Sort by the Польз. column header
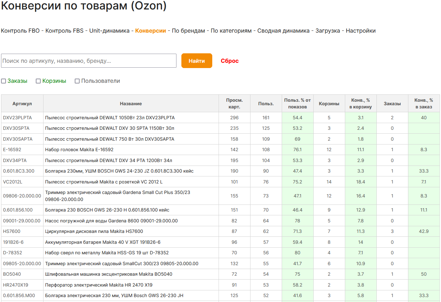 (266, 103)
